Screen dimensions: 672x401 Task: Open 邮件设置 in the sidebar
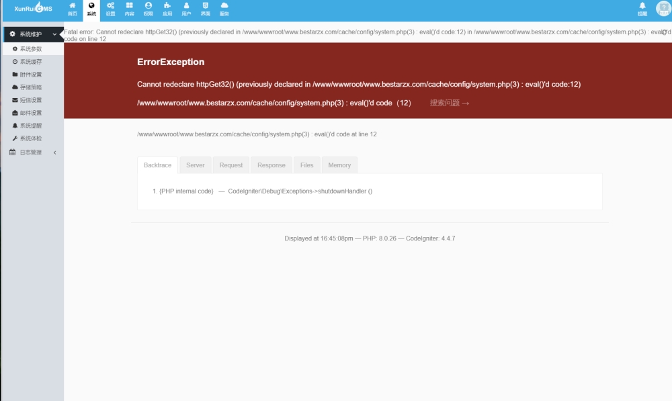[30, 113]
